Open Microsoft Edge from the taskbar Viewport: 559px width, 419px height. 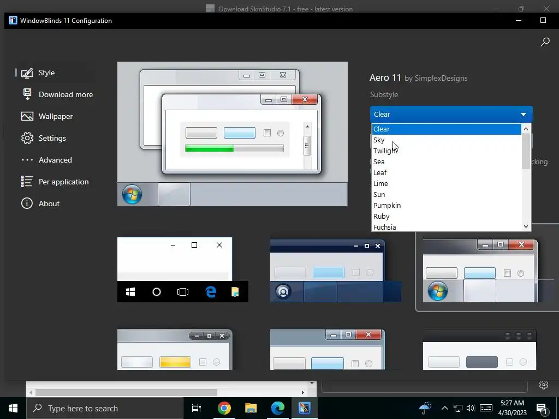pos(278,408)
